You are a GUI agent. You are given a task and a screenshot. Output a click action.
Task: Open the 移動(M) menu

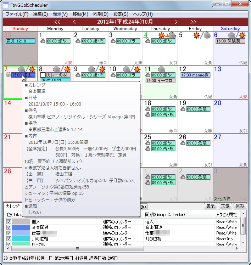tap(80, 14)
